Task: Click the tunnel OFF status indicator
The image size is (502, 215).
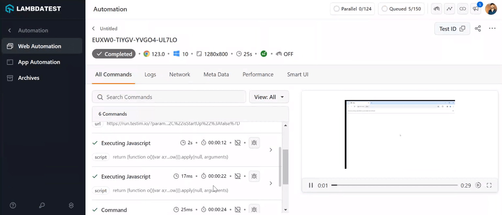Action: click(x=285, y=54)
